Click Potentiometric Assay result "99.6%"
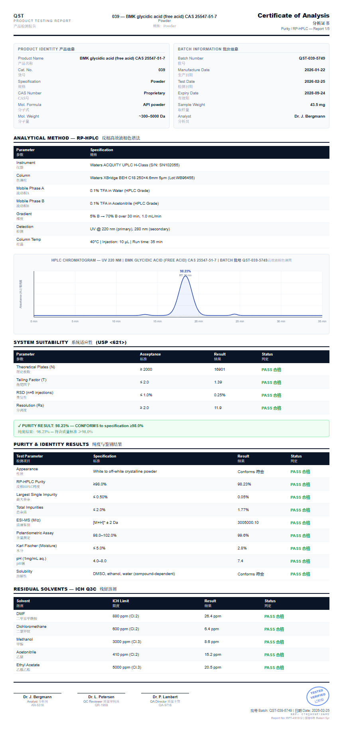The image size is (343, 731). tap(243, 535)
